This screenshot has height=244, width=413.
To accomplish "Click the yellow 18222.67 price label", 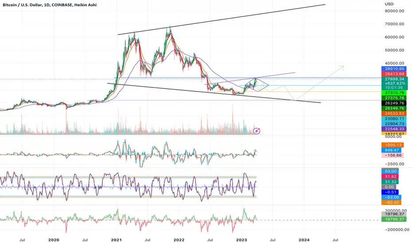I will (394, 134).
